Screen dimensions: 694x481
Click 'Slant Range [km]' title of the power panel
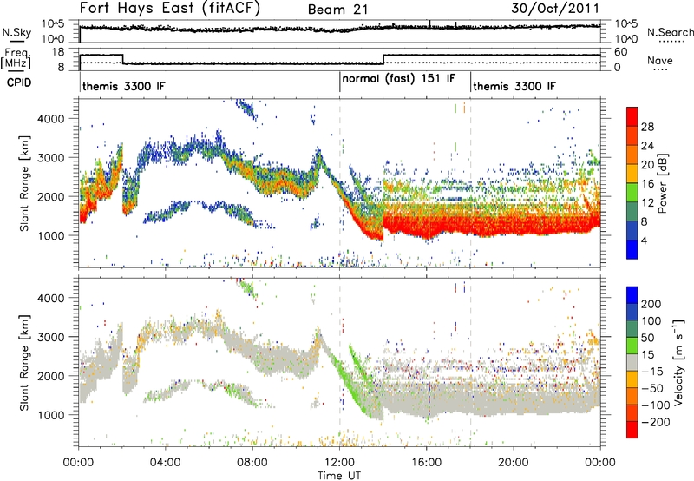click(x=24, y=183)
